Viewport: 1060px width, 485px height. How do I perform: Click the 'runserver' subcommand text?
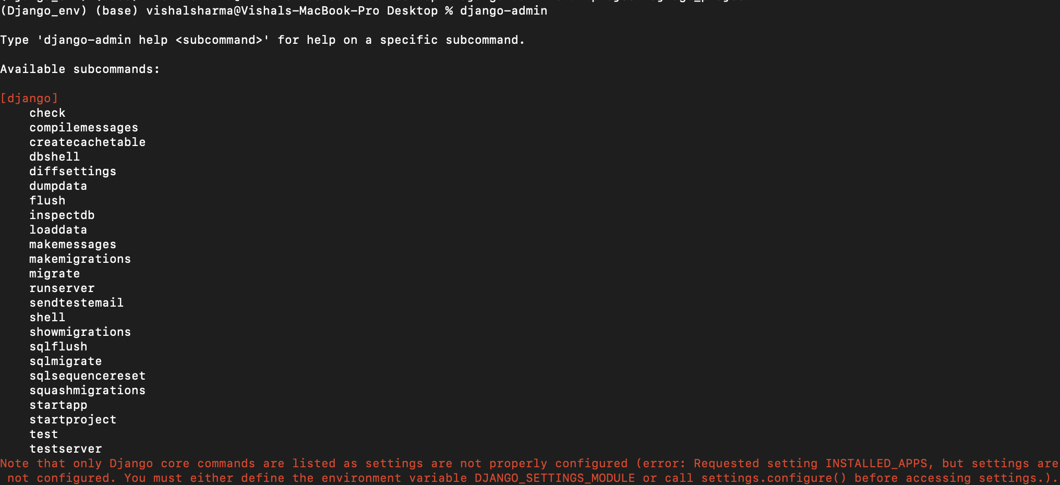pos(62,288)
